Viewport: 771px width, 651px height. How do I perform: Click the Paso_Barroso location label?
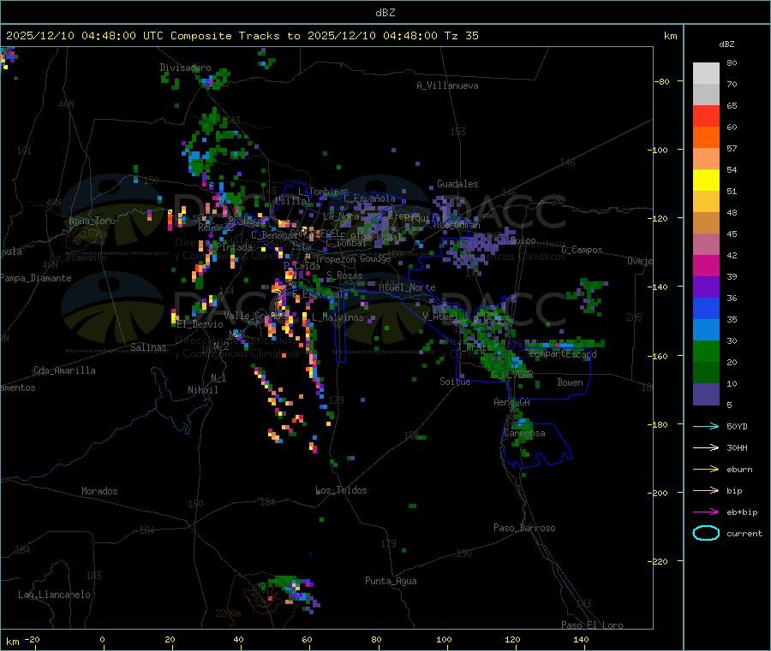tap(524, 528)
